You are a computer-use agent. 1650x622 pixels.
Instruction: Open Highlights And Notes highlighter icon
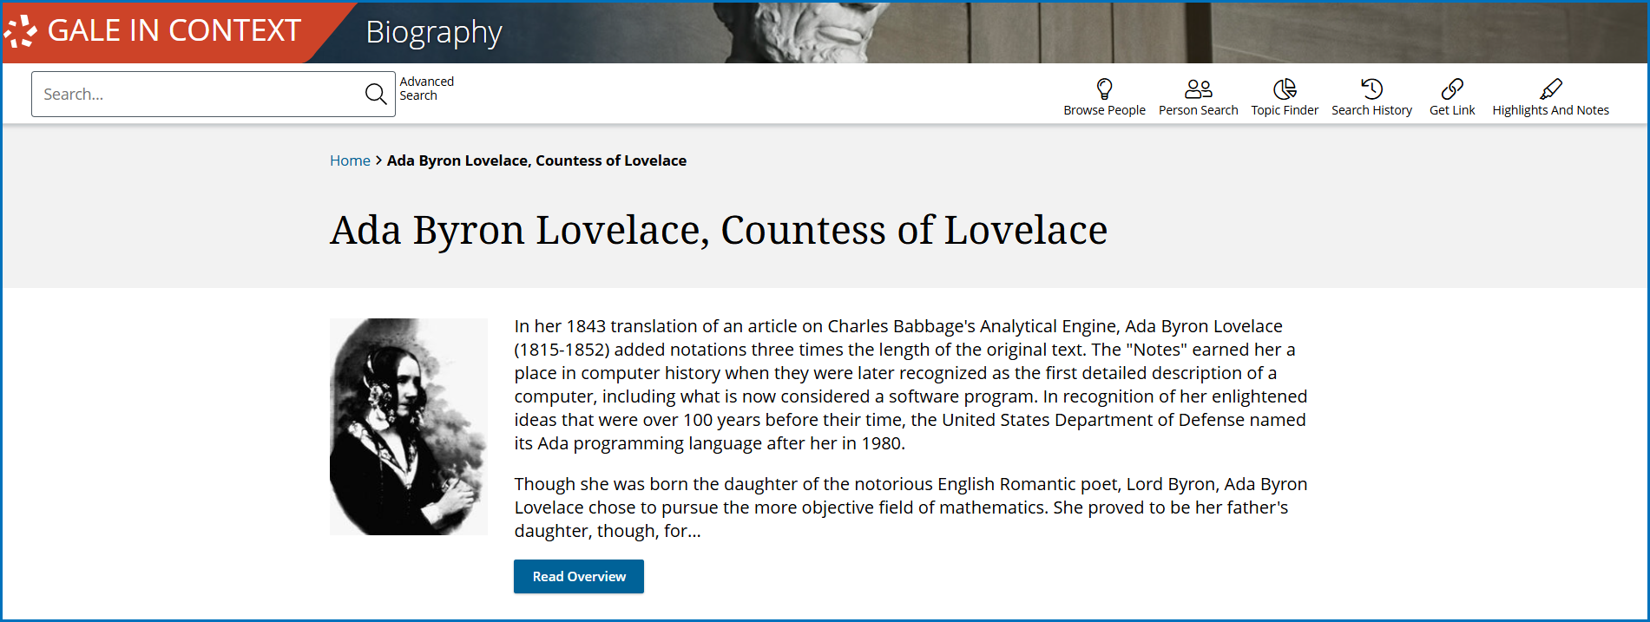[1550, 88]
